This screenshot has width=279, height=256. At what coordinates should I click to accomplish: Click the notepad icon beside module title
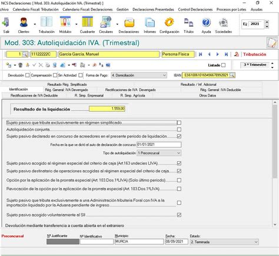coord(272,42)
